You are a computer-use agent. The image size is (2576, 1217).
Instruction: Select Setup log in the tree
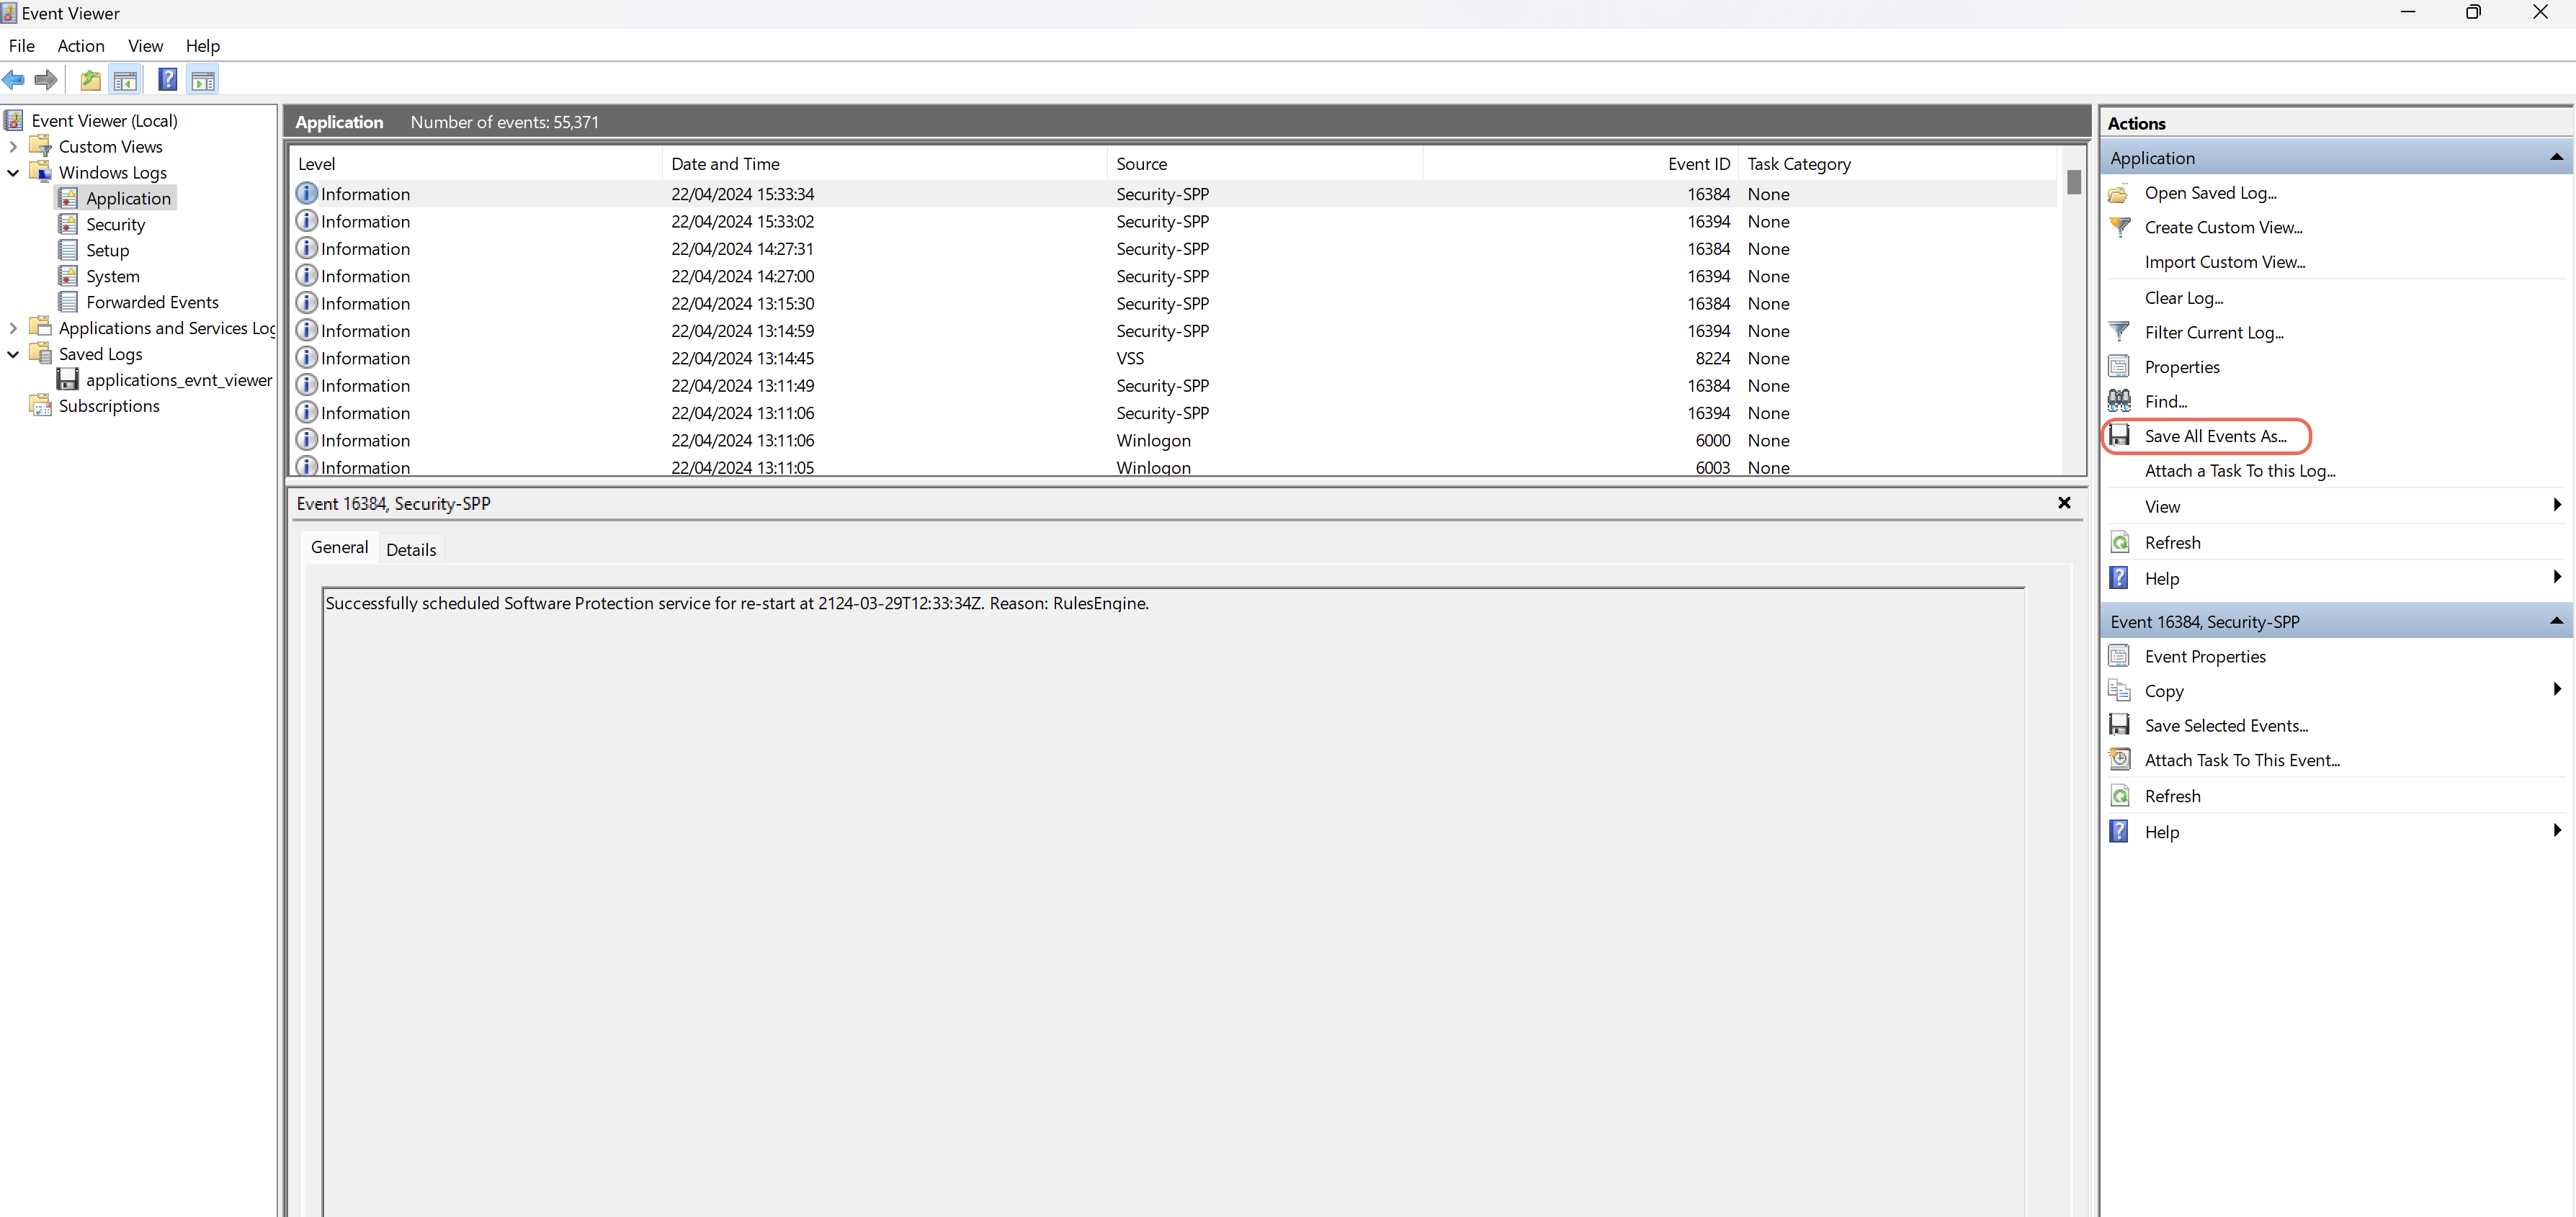coord(107,250)
